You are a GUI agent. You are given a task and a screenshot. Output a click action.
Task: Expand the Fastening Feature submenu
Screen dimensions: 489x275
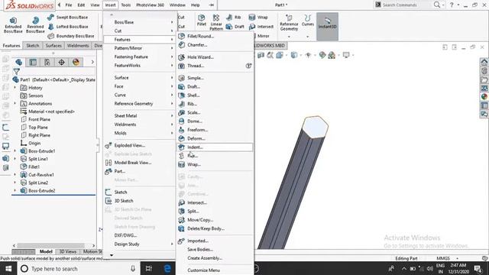click(139, 57)
